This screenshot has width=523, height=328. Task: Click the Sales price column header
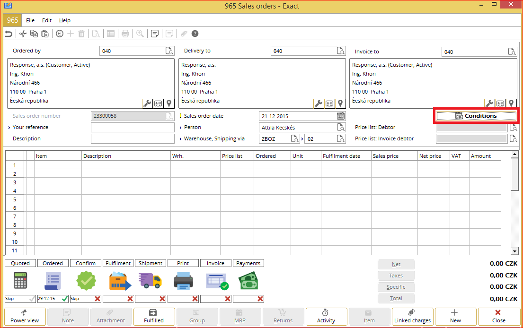394,156
